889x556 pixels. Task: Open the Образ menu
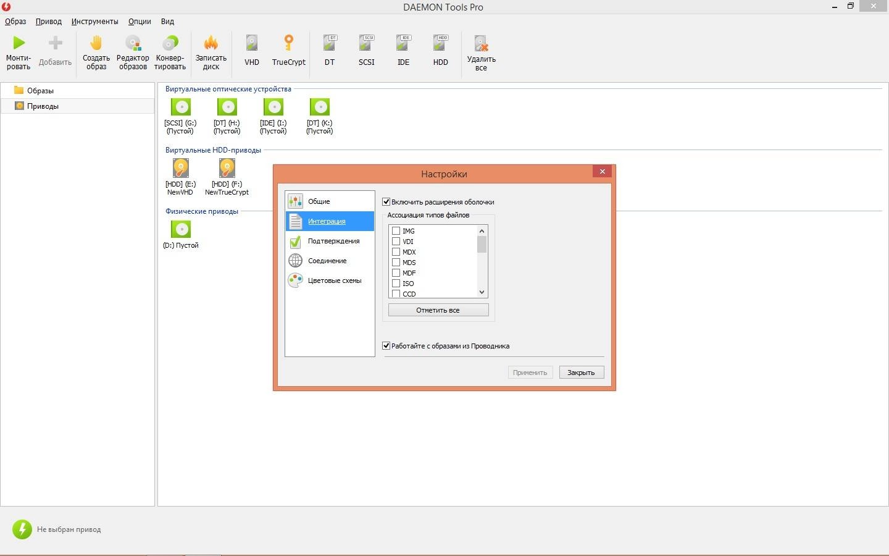pyautogui.click(x=15, y=21)
